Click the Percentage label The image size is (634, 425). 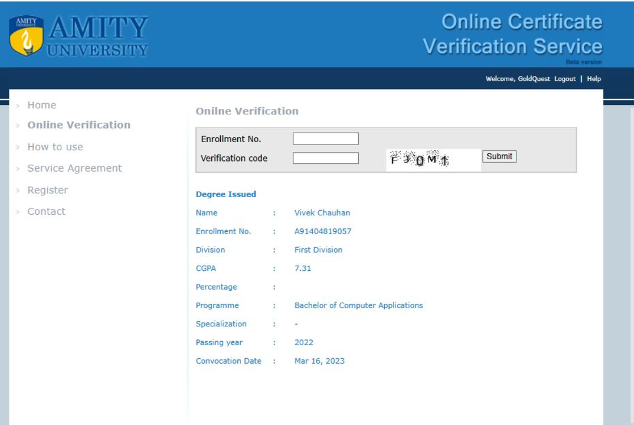216,287
